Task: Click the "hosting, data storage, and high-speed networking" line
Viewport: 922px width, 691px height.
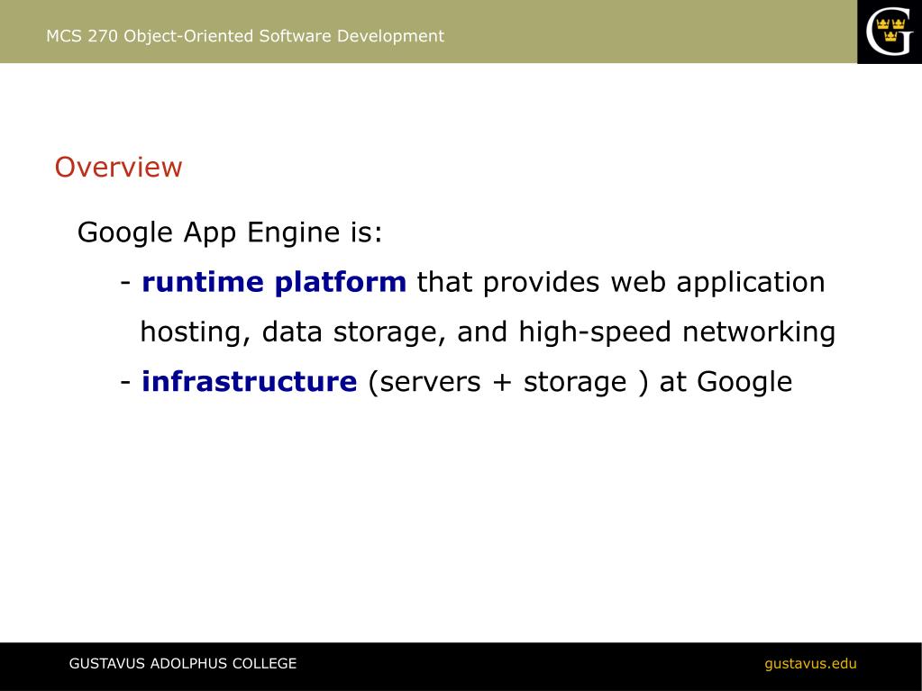Action: (x=488, y=332)
